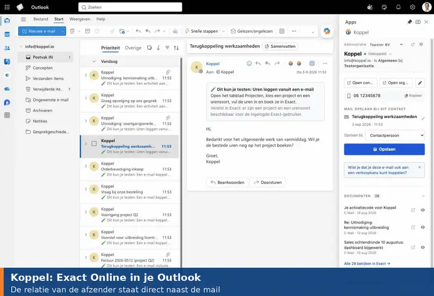Add an emoji reaction to the message
Viewport: 434px width, 296px height.
point(249,64)
